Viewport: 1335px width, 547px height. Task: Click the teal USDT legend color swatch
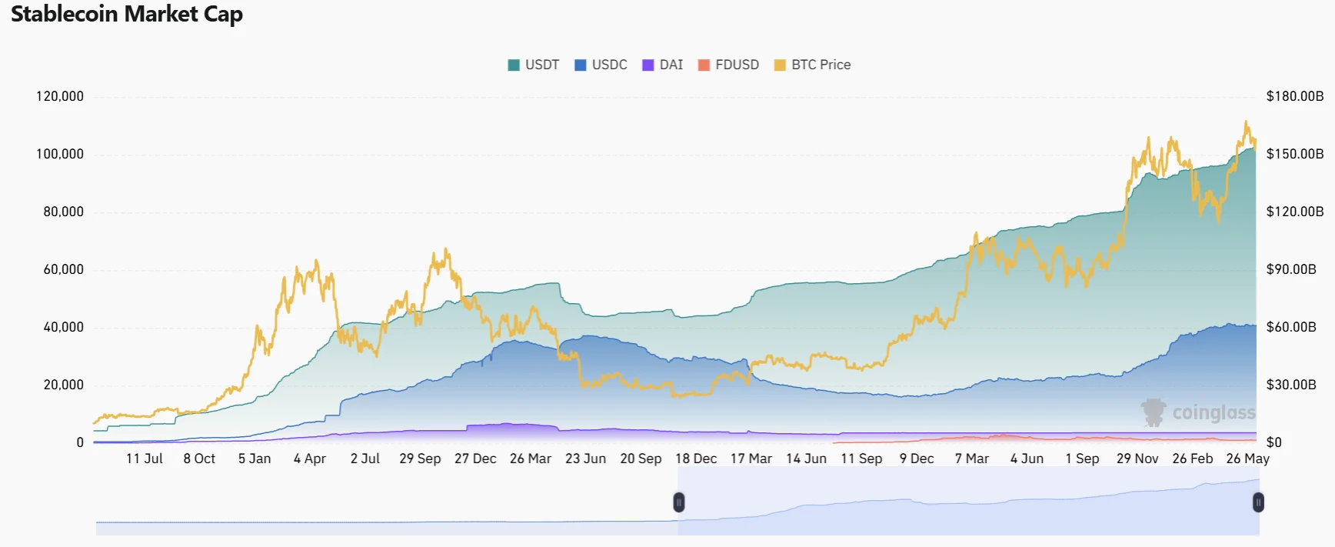click(x=514, y=65)
